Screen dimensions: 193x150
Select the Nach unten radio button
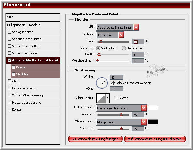coord(124,48)
